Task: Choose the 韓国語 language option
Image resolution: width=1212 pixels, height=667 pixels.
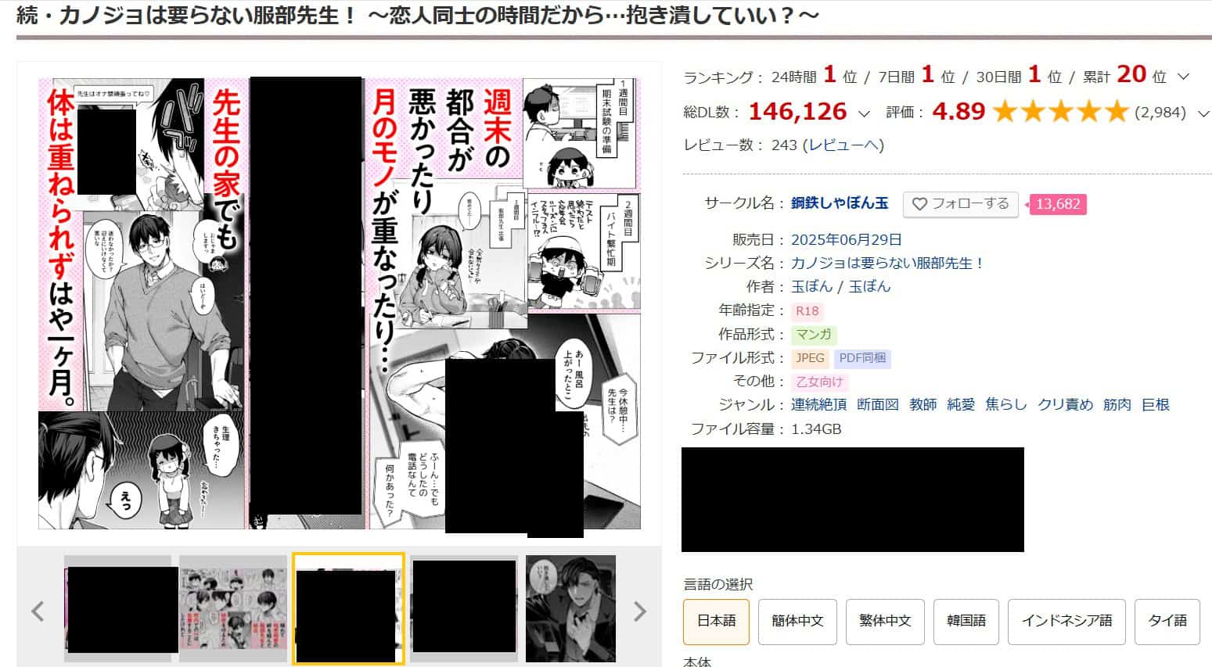Action: coord(966,621)
